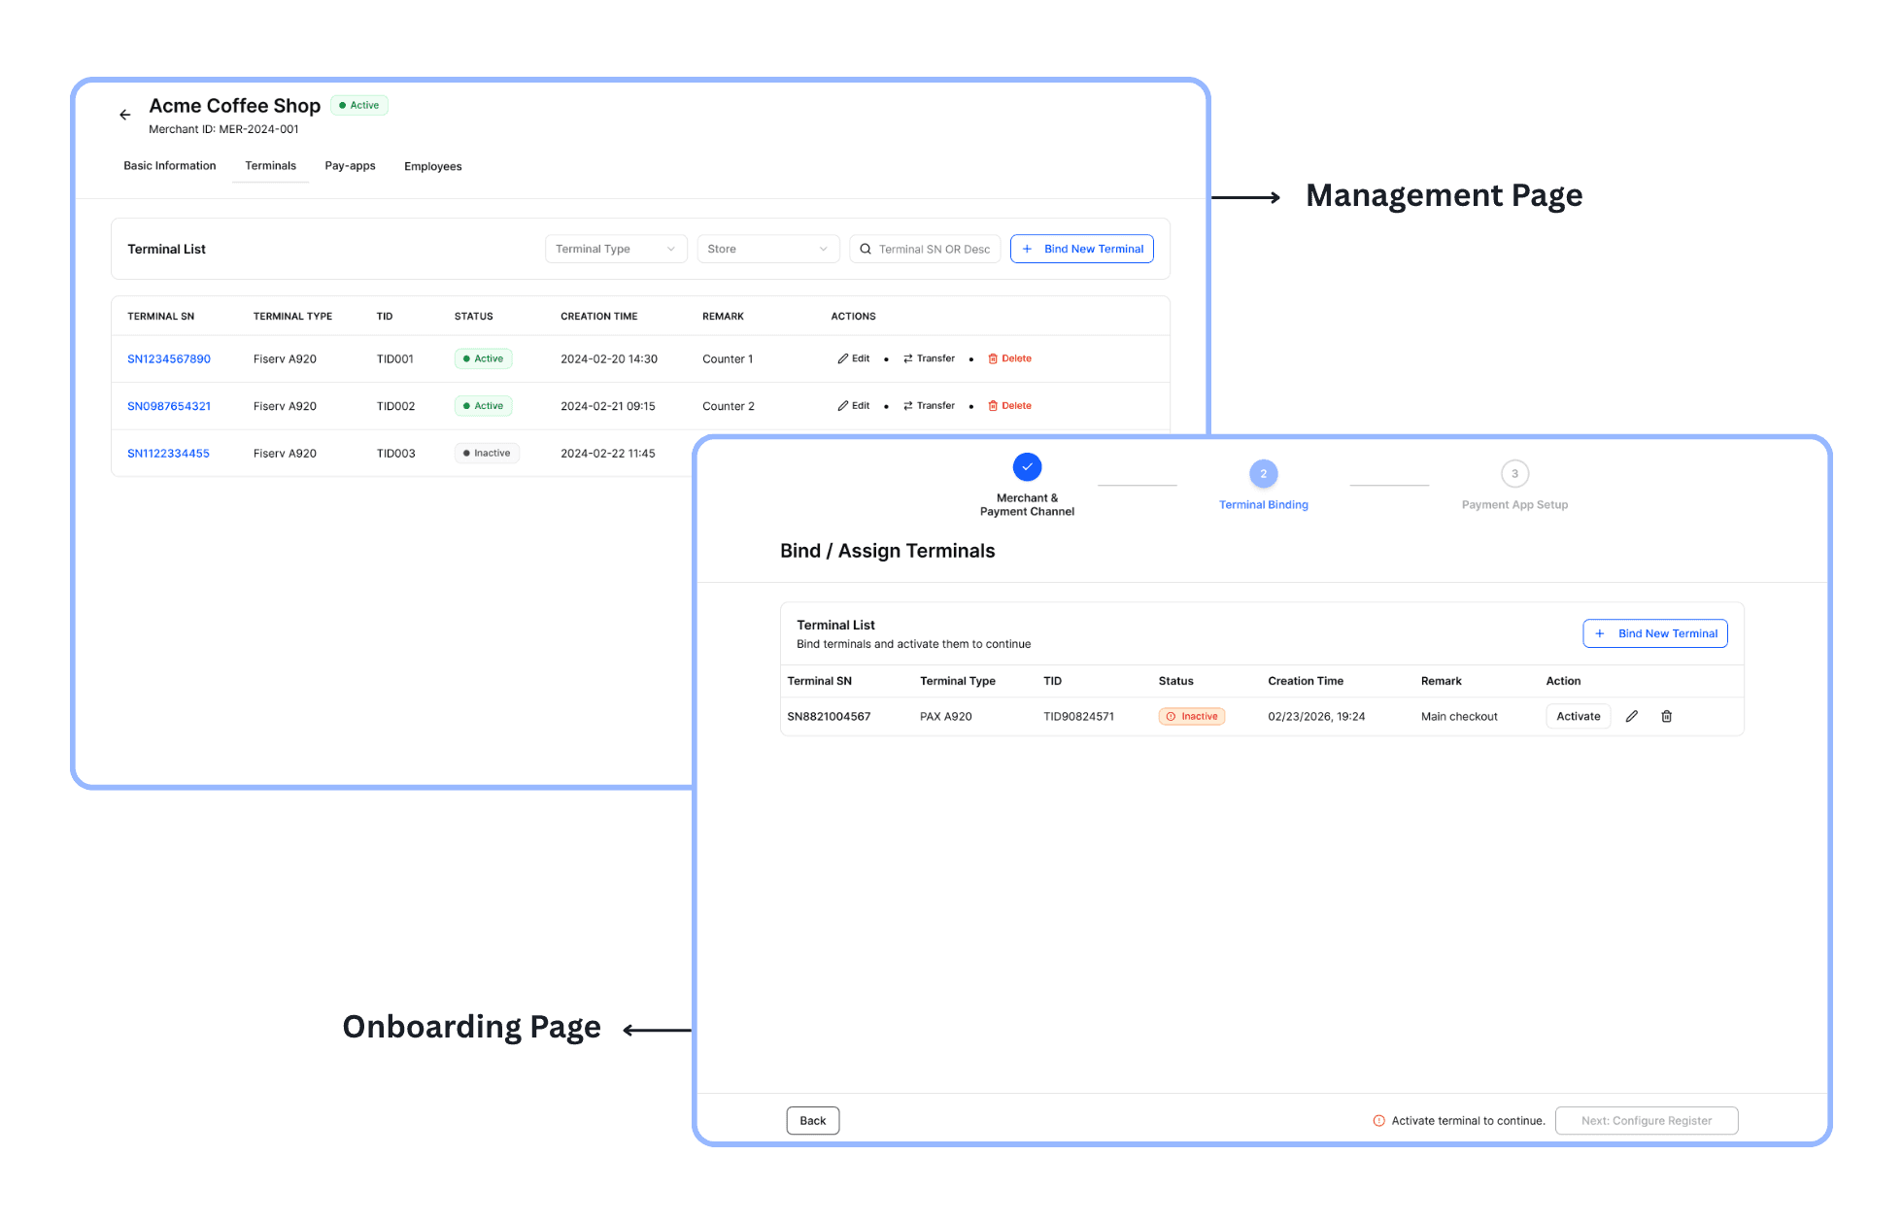Open the Pay-apps tab
The height and width of the screenshot is (1224, 1903).
point(350,166)
